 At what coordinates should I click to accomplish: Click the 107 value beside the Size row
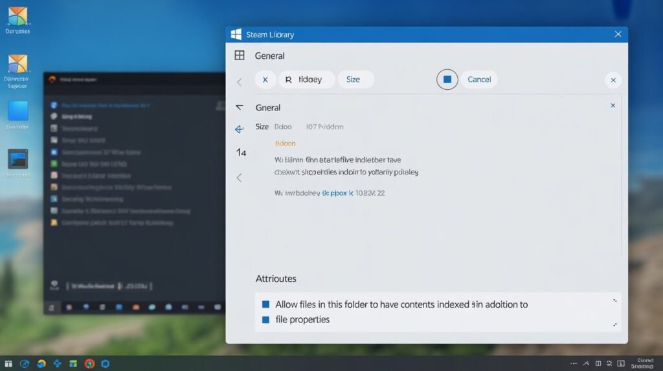pos(324,127)
